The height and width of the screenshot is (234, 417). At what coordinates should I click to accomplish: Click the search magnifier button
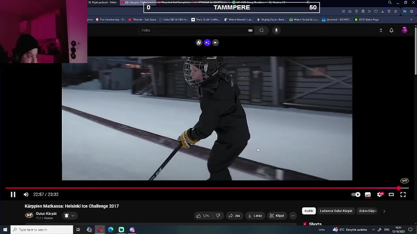(x=262, y=30)
